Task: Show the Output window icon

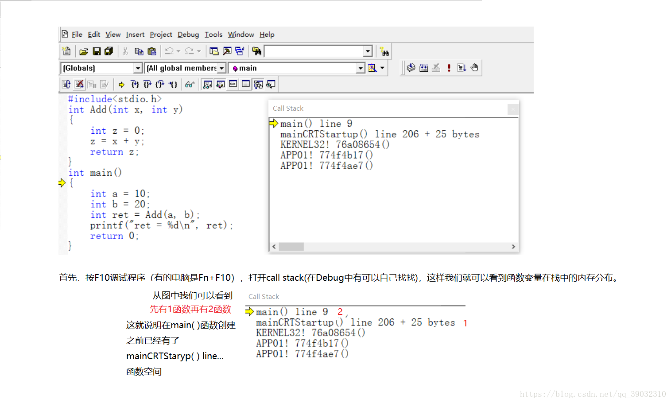Action: 227,51
